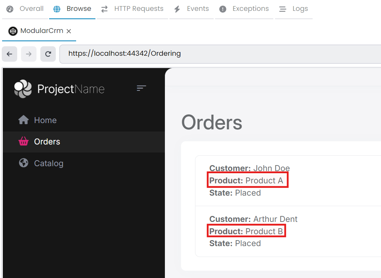381x278 pixels.
Task: Click the ProjectName logo image
Action: click(x=22, y=89)
